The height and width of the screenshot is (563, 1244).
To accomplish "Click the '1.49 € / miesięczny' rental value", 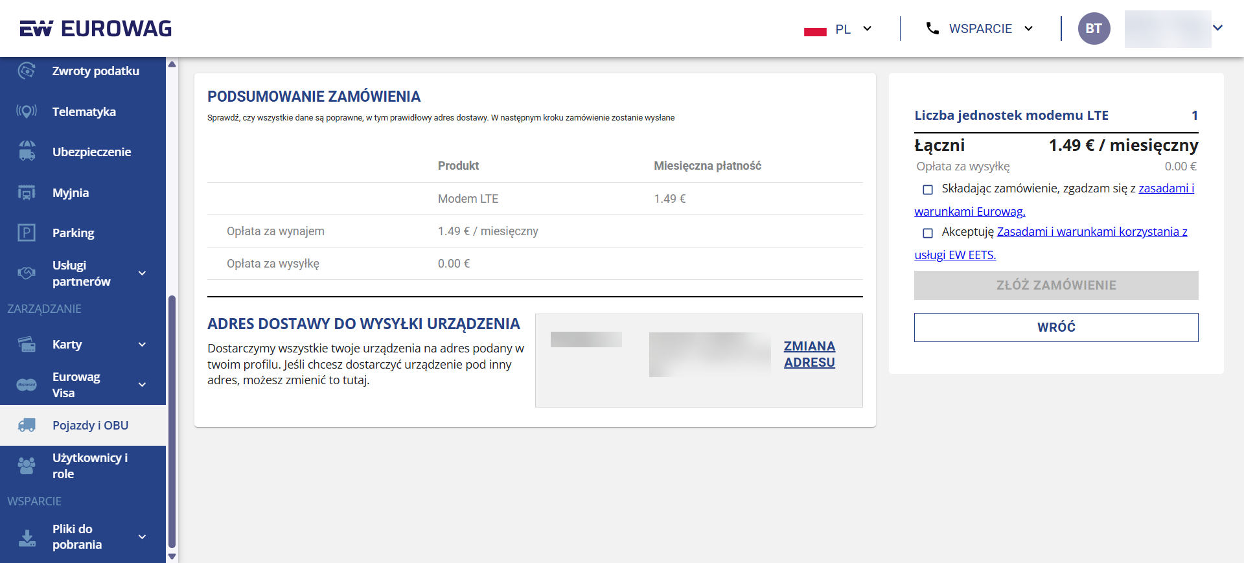I will point(488,231).
